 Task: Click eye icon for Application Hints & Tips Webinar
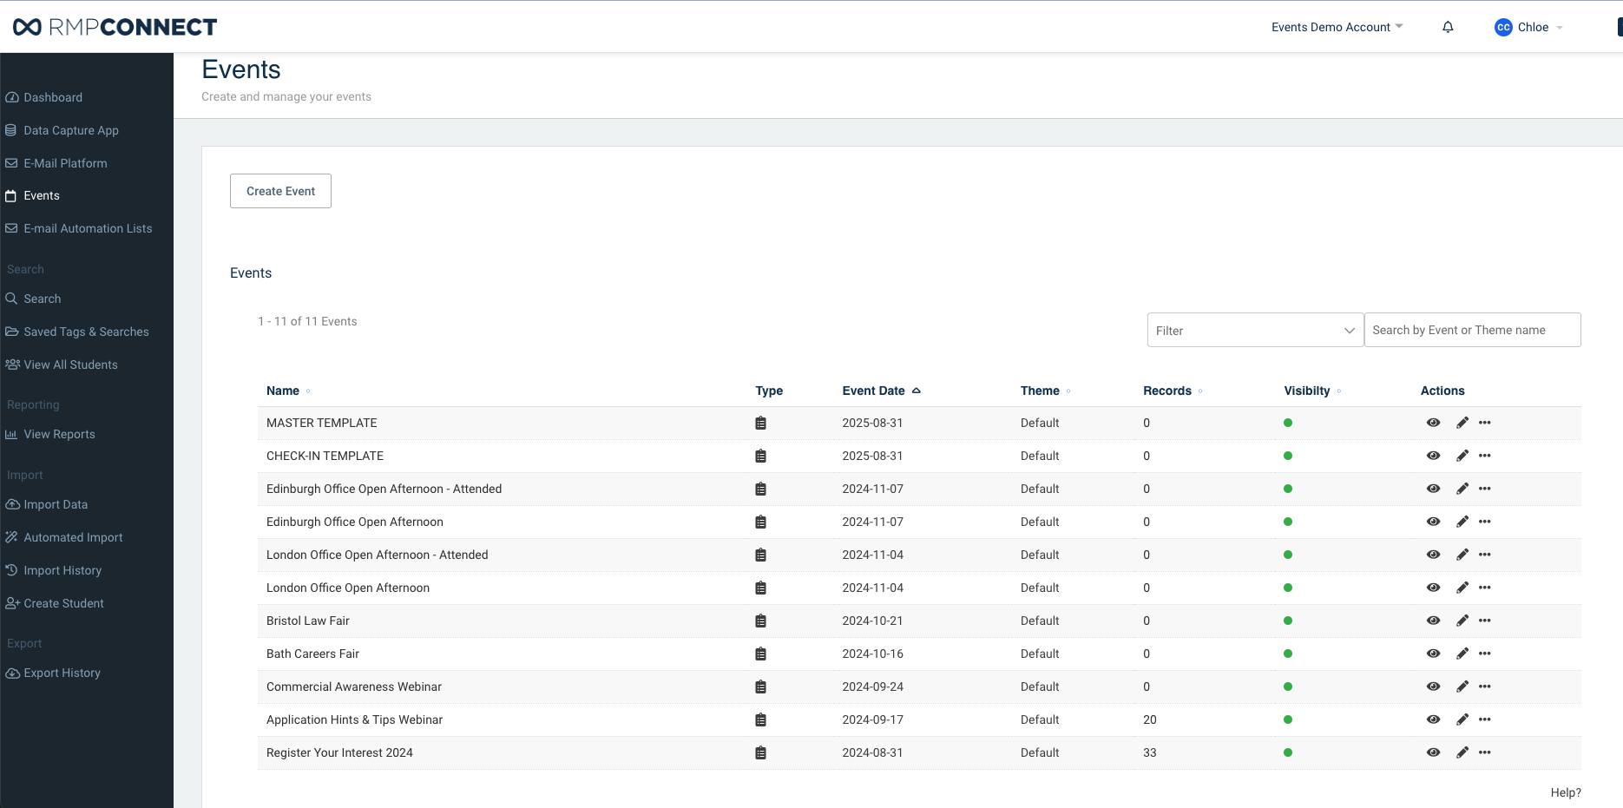coord(1433,719)
